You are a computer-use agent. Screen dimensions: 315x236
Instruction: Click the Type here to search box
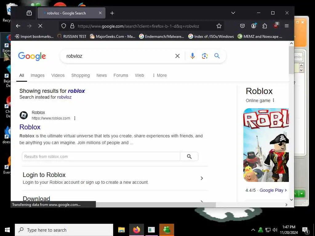64,230
